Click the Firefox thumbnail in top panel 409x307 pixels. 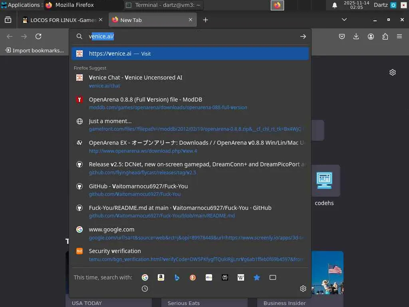click(277, 5)
